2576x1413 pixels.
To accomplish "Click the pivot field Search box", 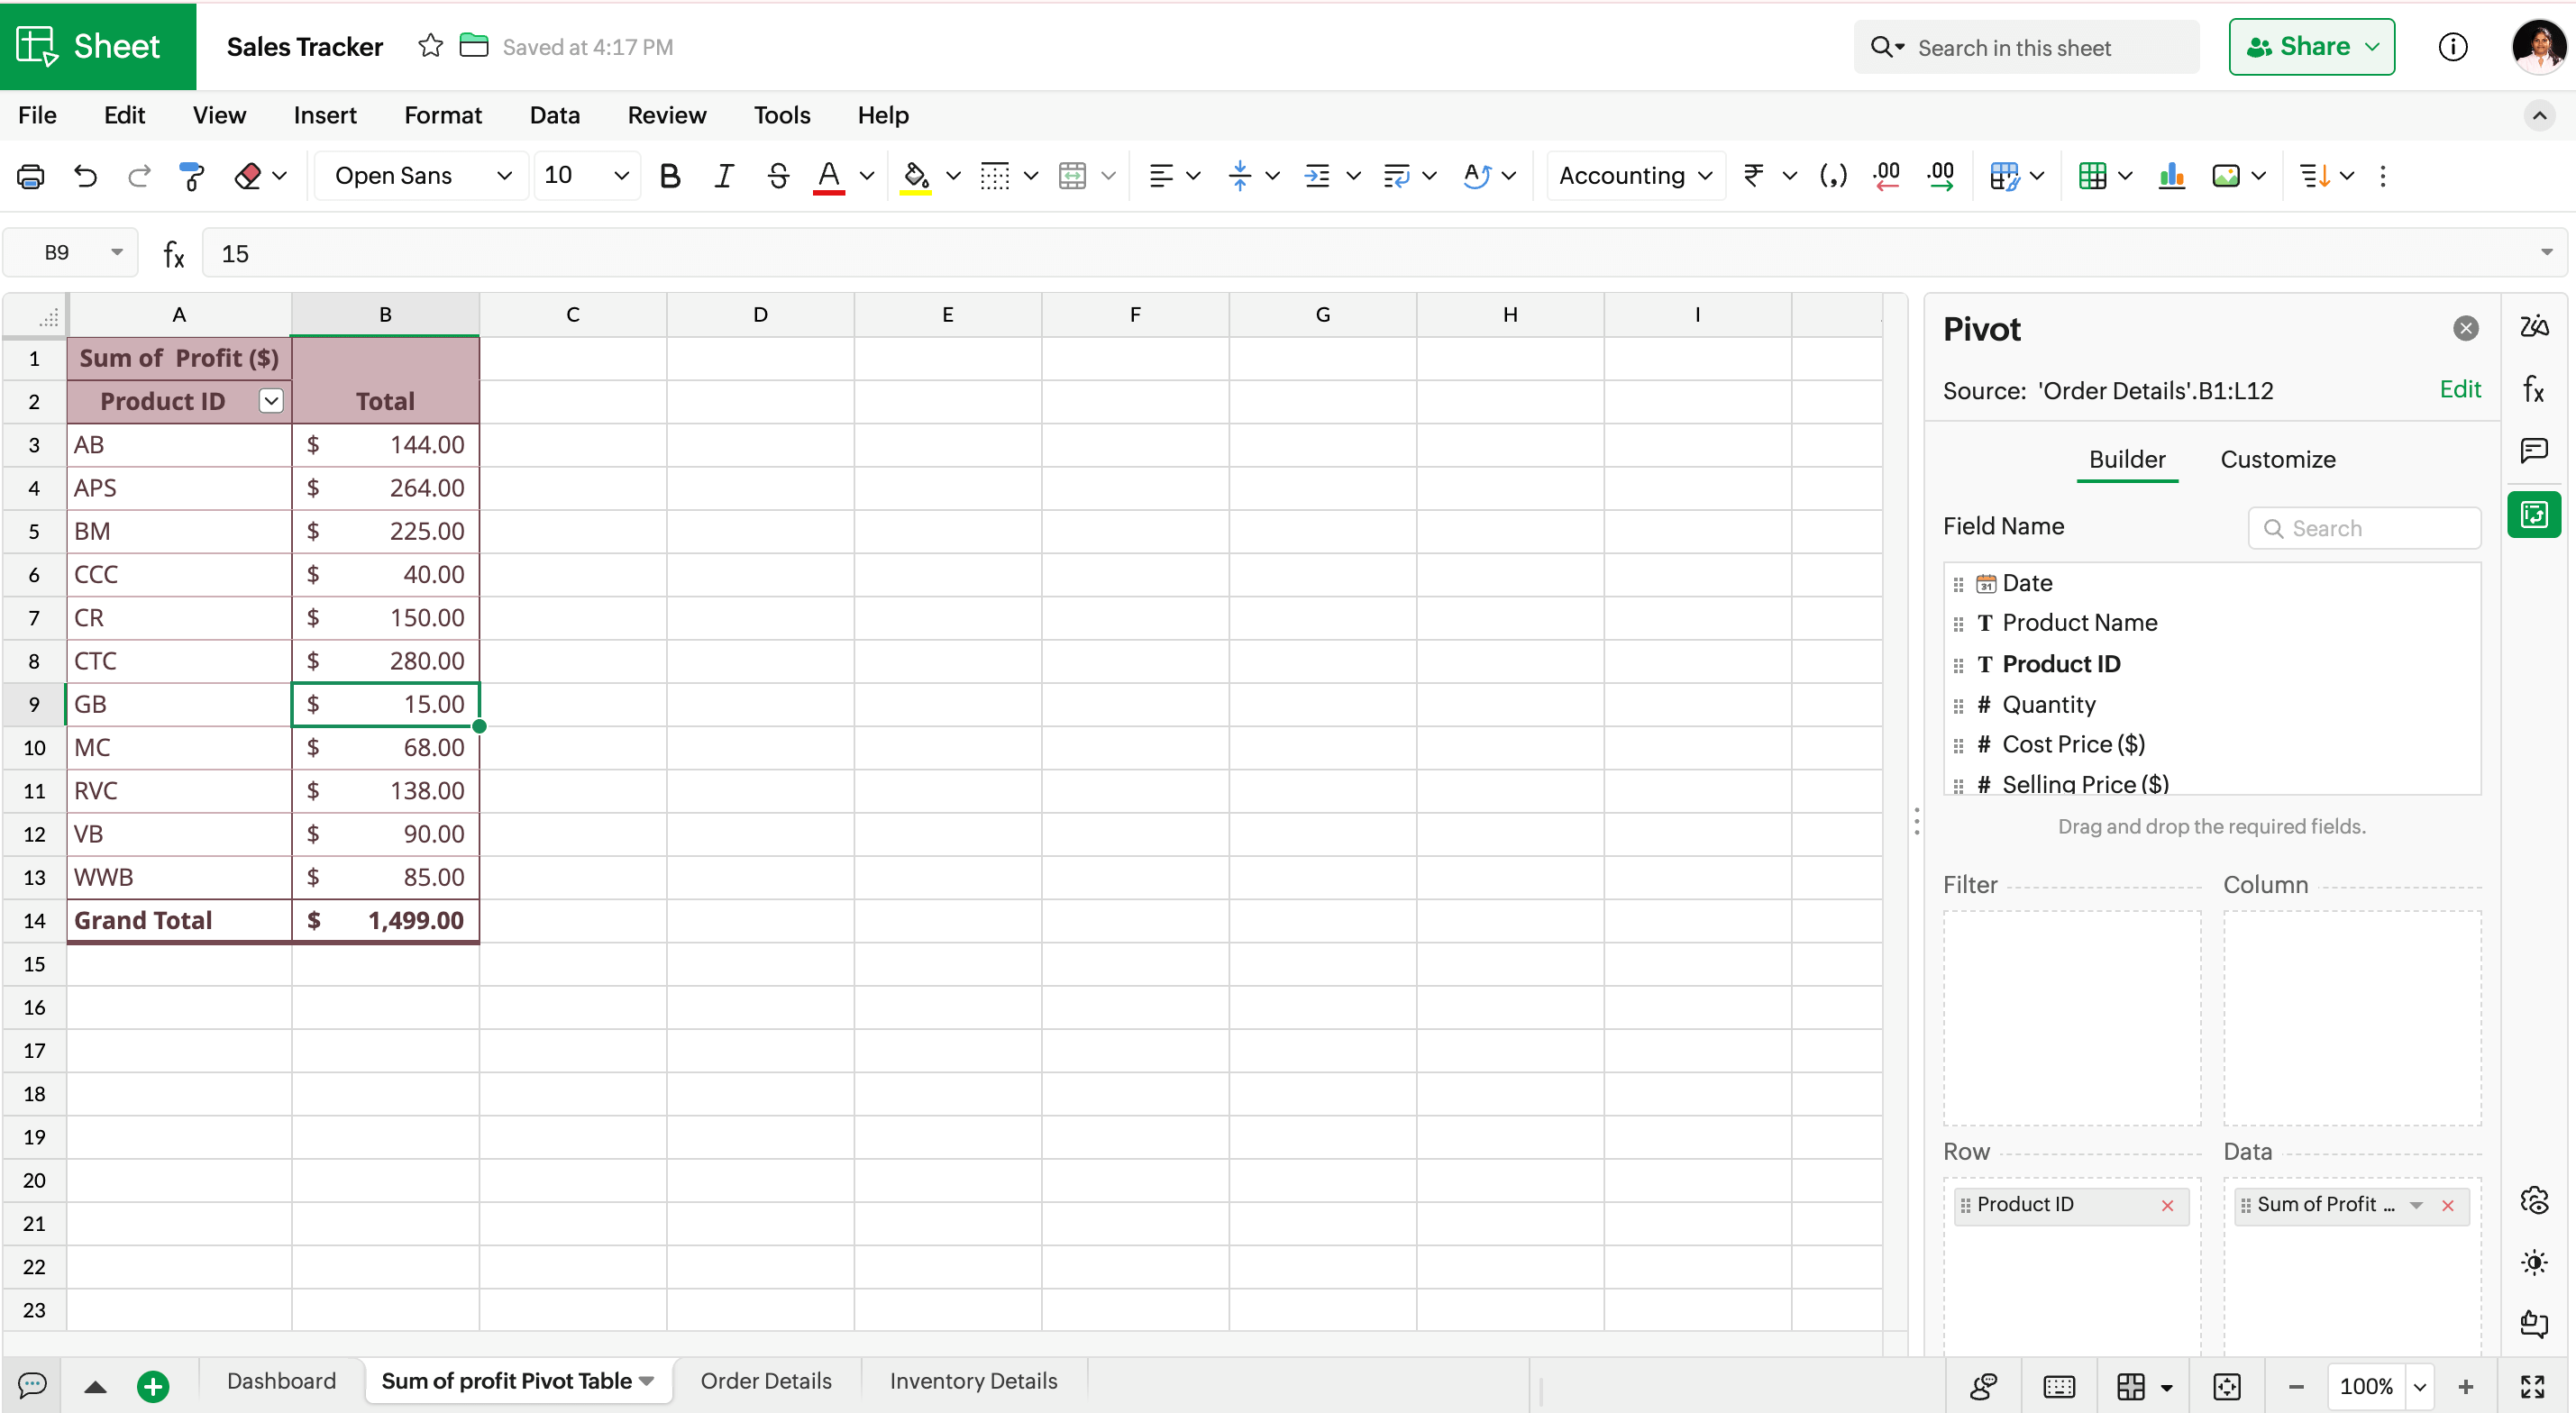I will point(2364,528).
